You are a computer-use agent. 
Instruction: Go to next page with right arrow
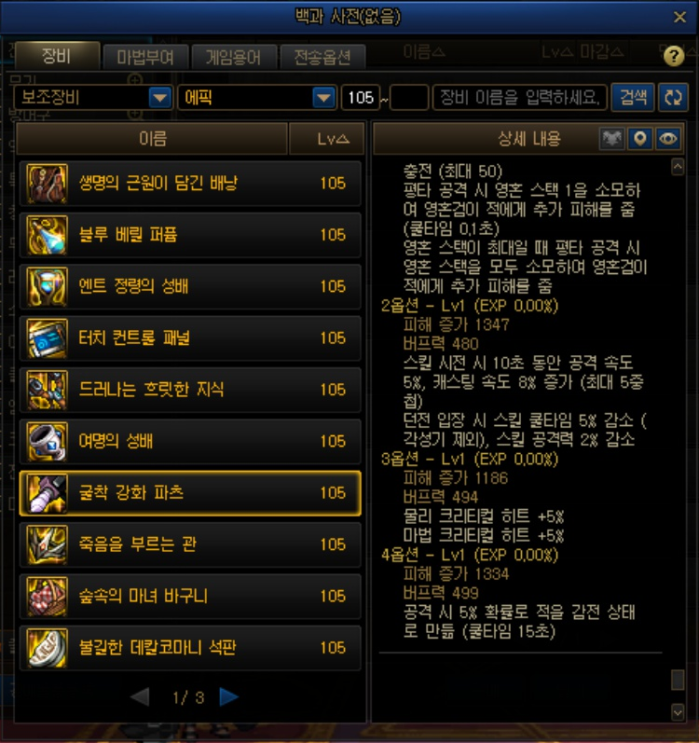point(229,696)
